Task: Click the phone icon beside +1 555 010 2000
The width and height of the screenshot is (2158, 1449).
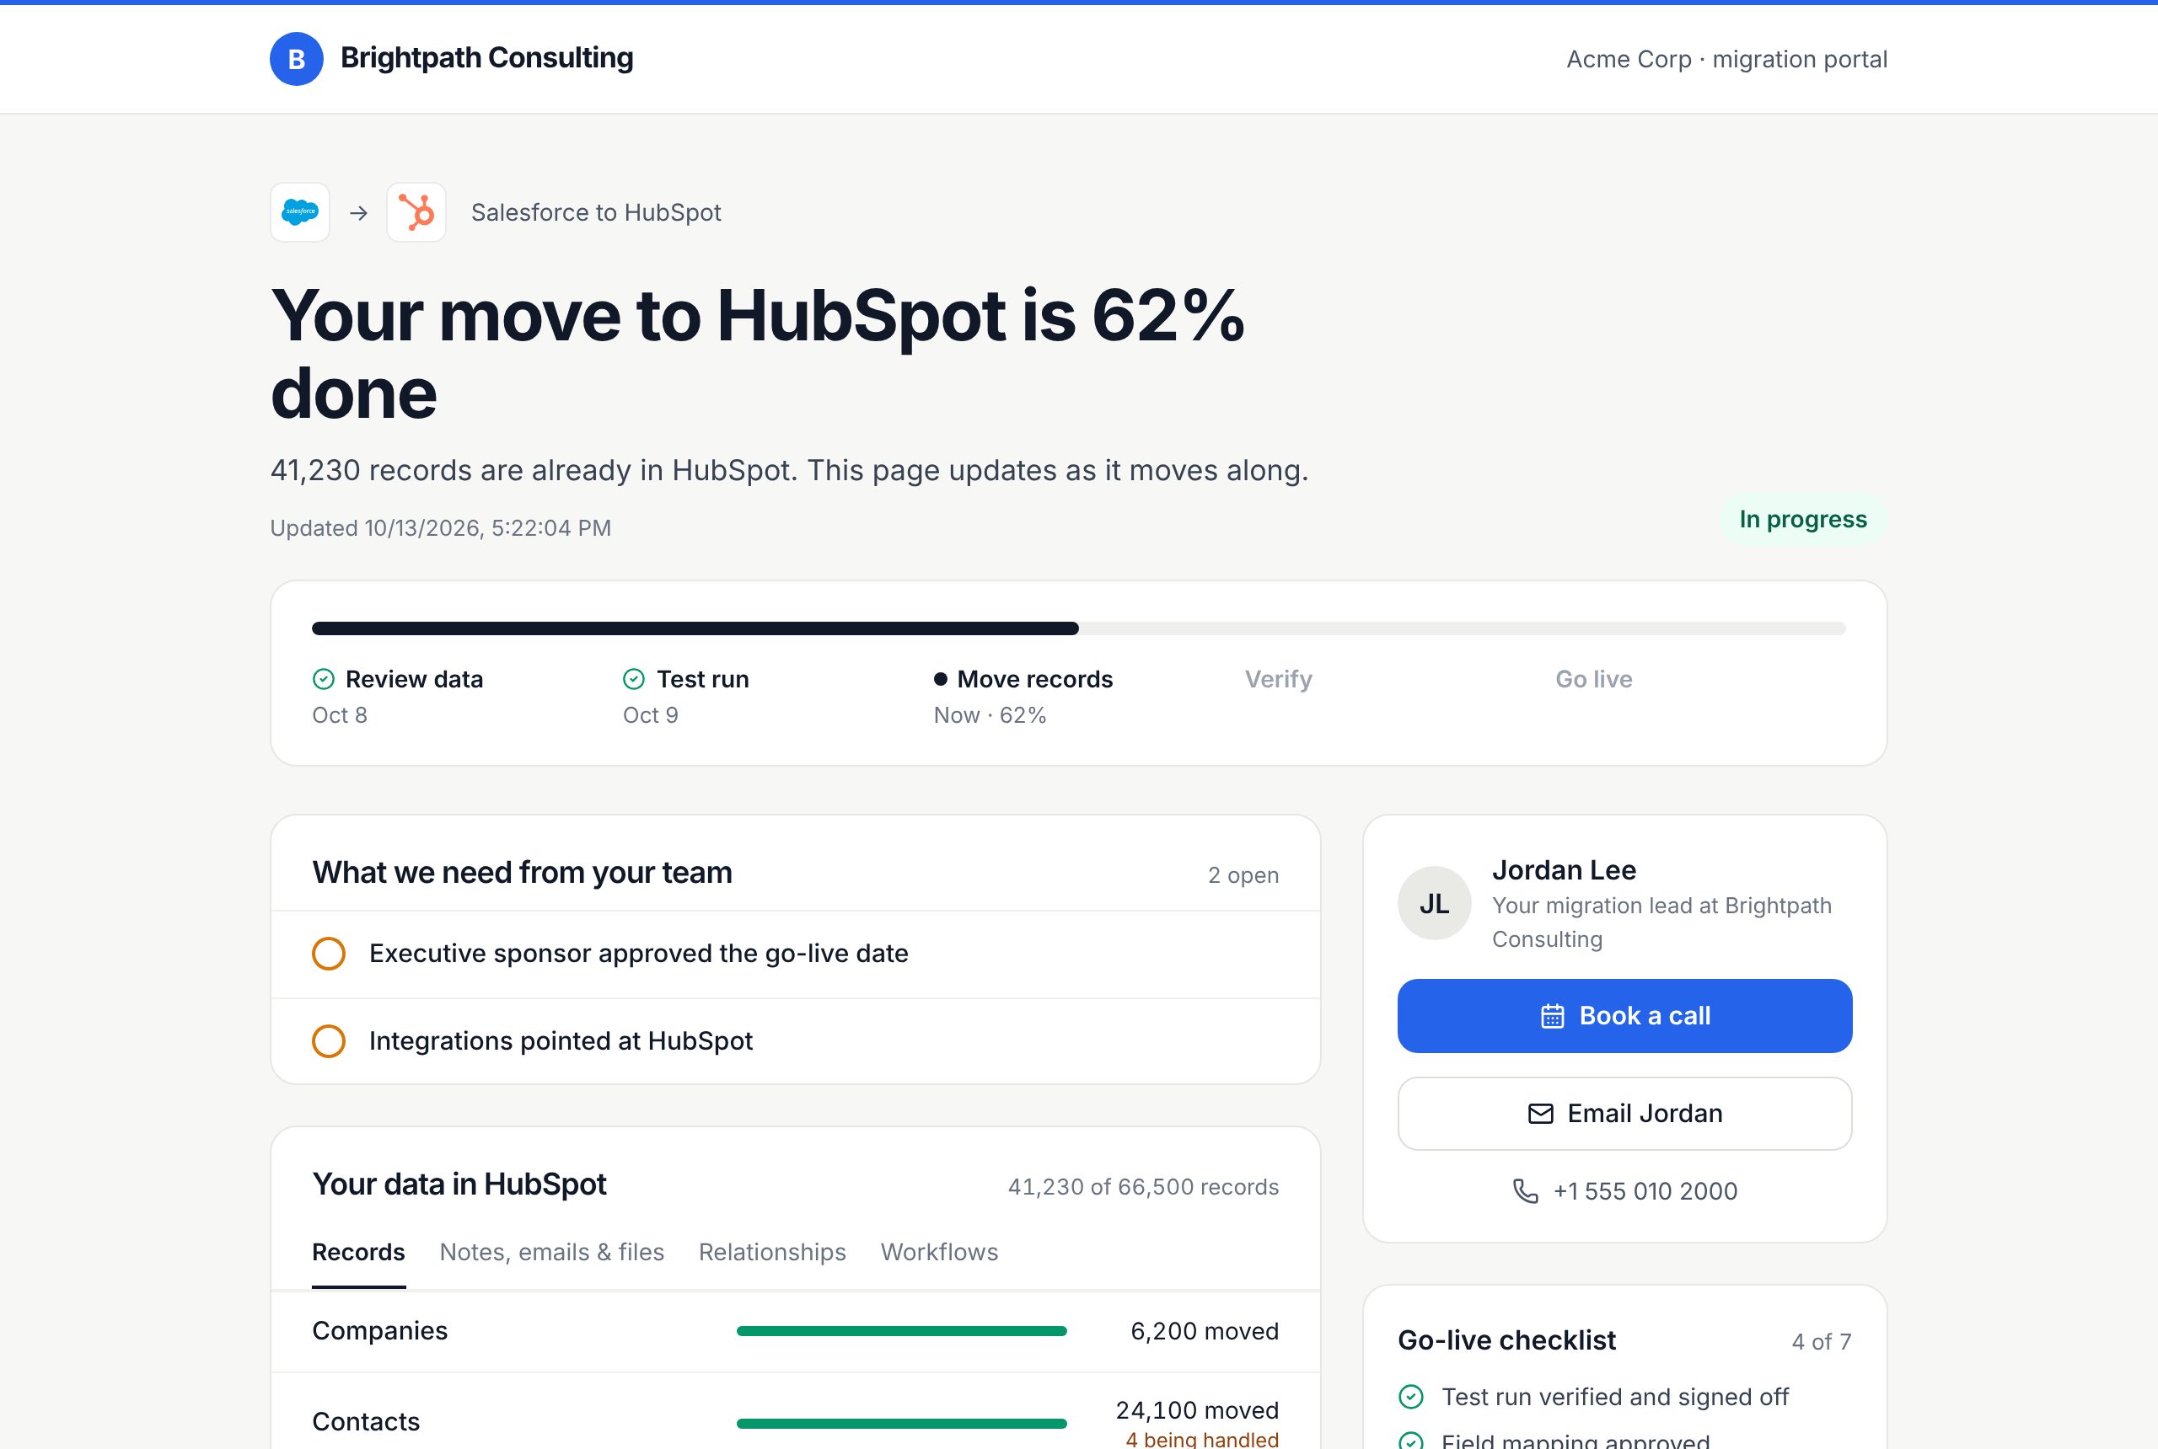Action: coord(1526,1191)
